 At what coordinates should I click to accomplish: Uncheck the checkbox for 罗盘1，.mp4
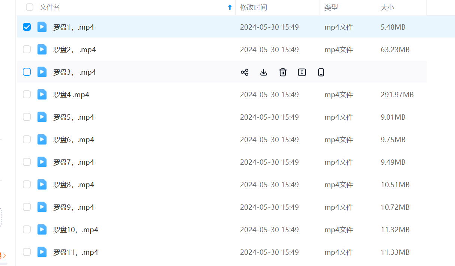coord(27,27)
